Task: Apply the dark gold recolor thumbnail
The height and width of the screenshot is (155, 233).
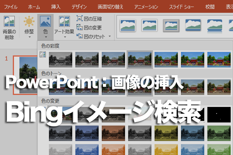Action: pos(166,133)
